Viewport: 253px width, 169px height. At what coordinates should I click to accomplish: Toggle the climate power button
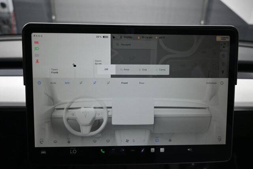click(x=40, y=83)
